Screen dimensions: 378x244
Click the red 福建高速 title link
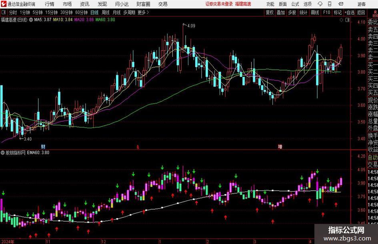[x=243, y=4]
